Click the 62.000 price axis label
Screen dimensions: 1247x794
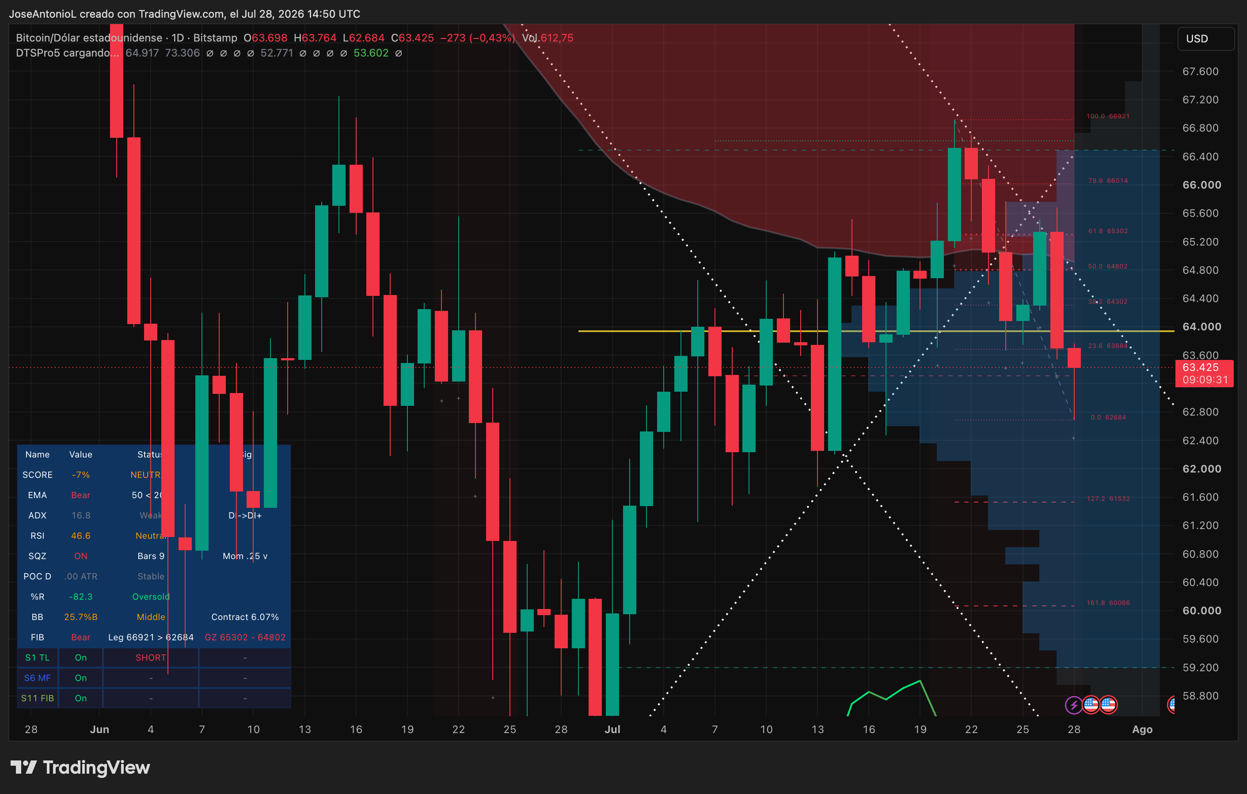pos(1201,469)
